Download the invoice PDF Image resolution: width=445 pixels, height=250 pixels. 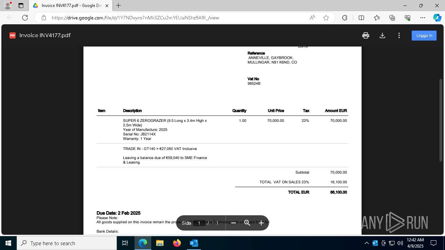[x=382, y=35]
